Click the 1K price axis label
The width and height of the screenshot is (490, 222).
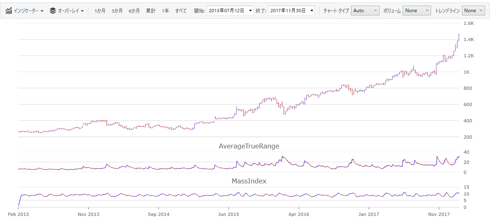pos(466,72)
